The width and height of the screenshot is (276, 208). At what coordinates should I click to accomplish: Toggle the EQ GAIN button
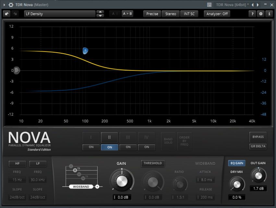(237, 163)
